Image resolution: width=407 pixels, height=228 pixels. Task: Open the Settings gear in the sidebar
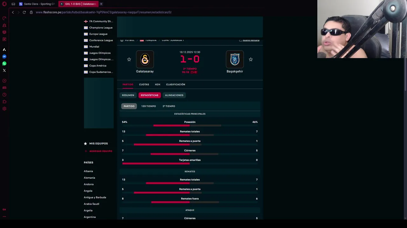(4, 109)
